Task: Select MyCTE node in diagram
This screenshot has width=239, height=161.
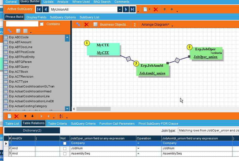Action: click(103, 49)
